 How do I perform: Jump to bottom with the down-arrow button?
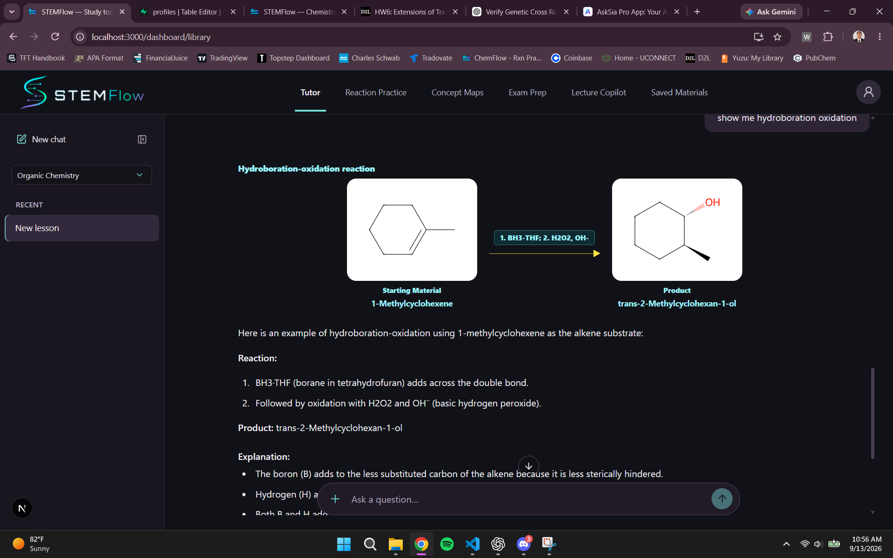[x=528, y=466]
